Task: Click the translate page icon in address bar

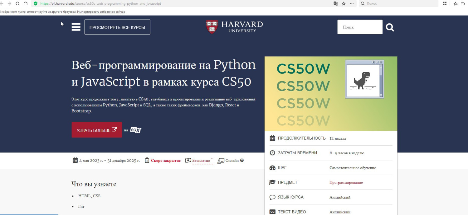Action: click(336, 3)
